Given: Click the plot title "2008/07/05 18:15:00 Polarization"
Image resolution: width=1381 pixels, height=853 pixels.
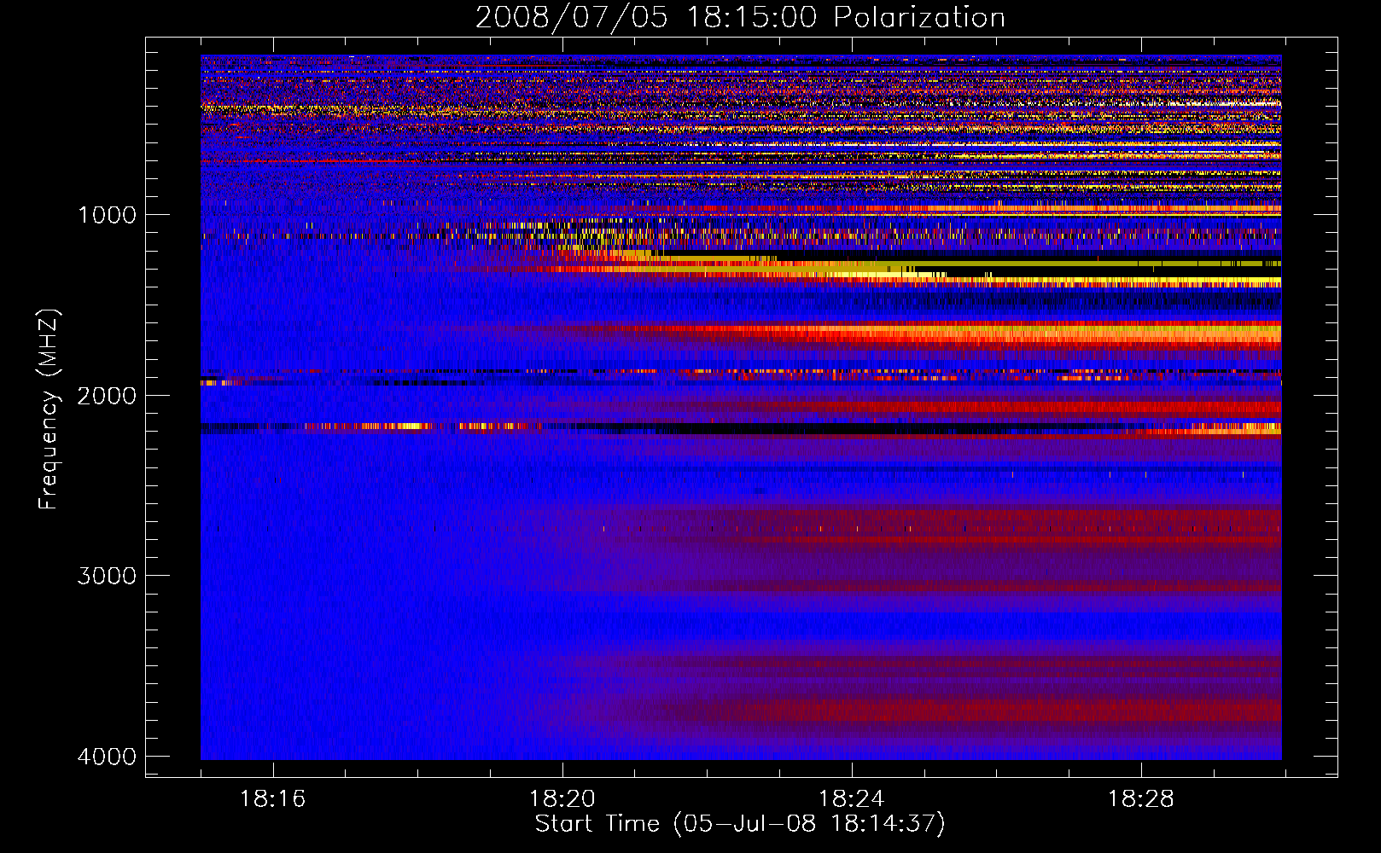Looking at the screenshot, I should 740,17.
